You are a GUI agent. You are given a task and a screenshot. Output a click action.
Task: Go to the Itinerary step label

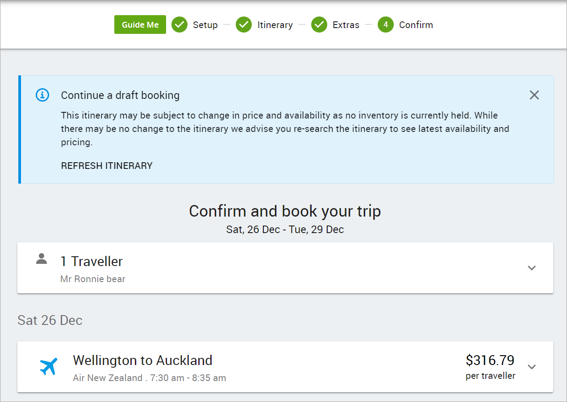(275, 25)
